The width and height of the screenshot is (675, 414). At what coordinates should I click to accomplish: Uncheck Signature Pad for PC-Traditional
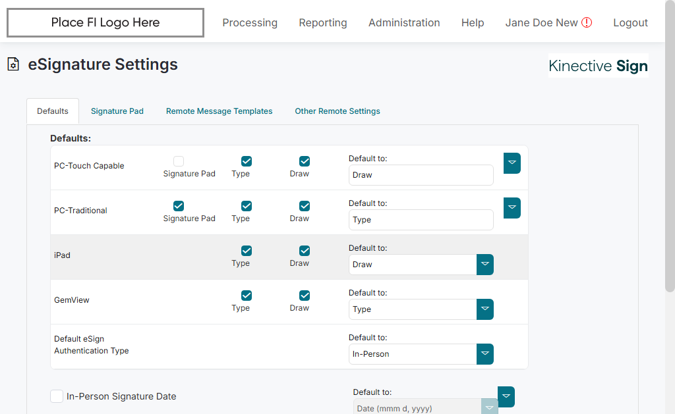tap(179, 206)
